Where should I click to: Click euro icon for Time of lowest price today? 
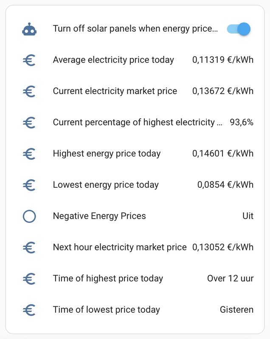pos(29,310)
